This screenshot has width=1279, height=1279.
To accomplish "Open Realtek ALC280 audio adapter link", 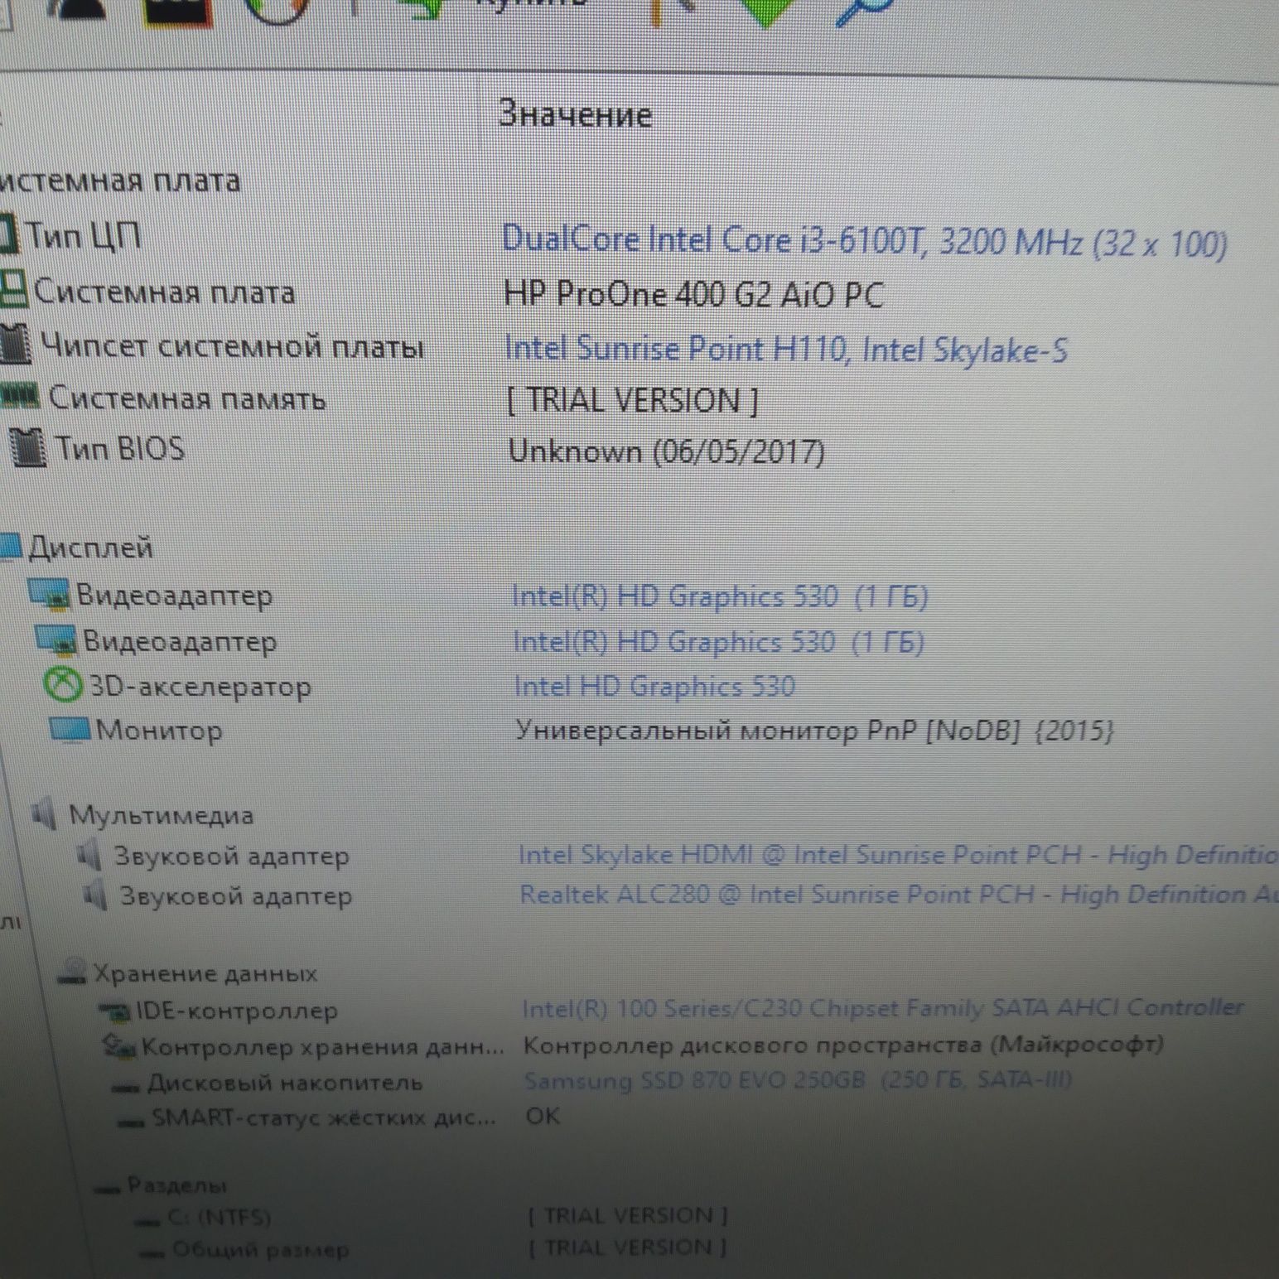I will click(x=899, y=895).
